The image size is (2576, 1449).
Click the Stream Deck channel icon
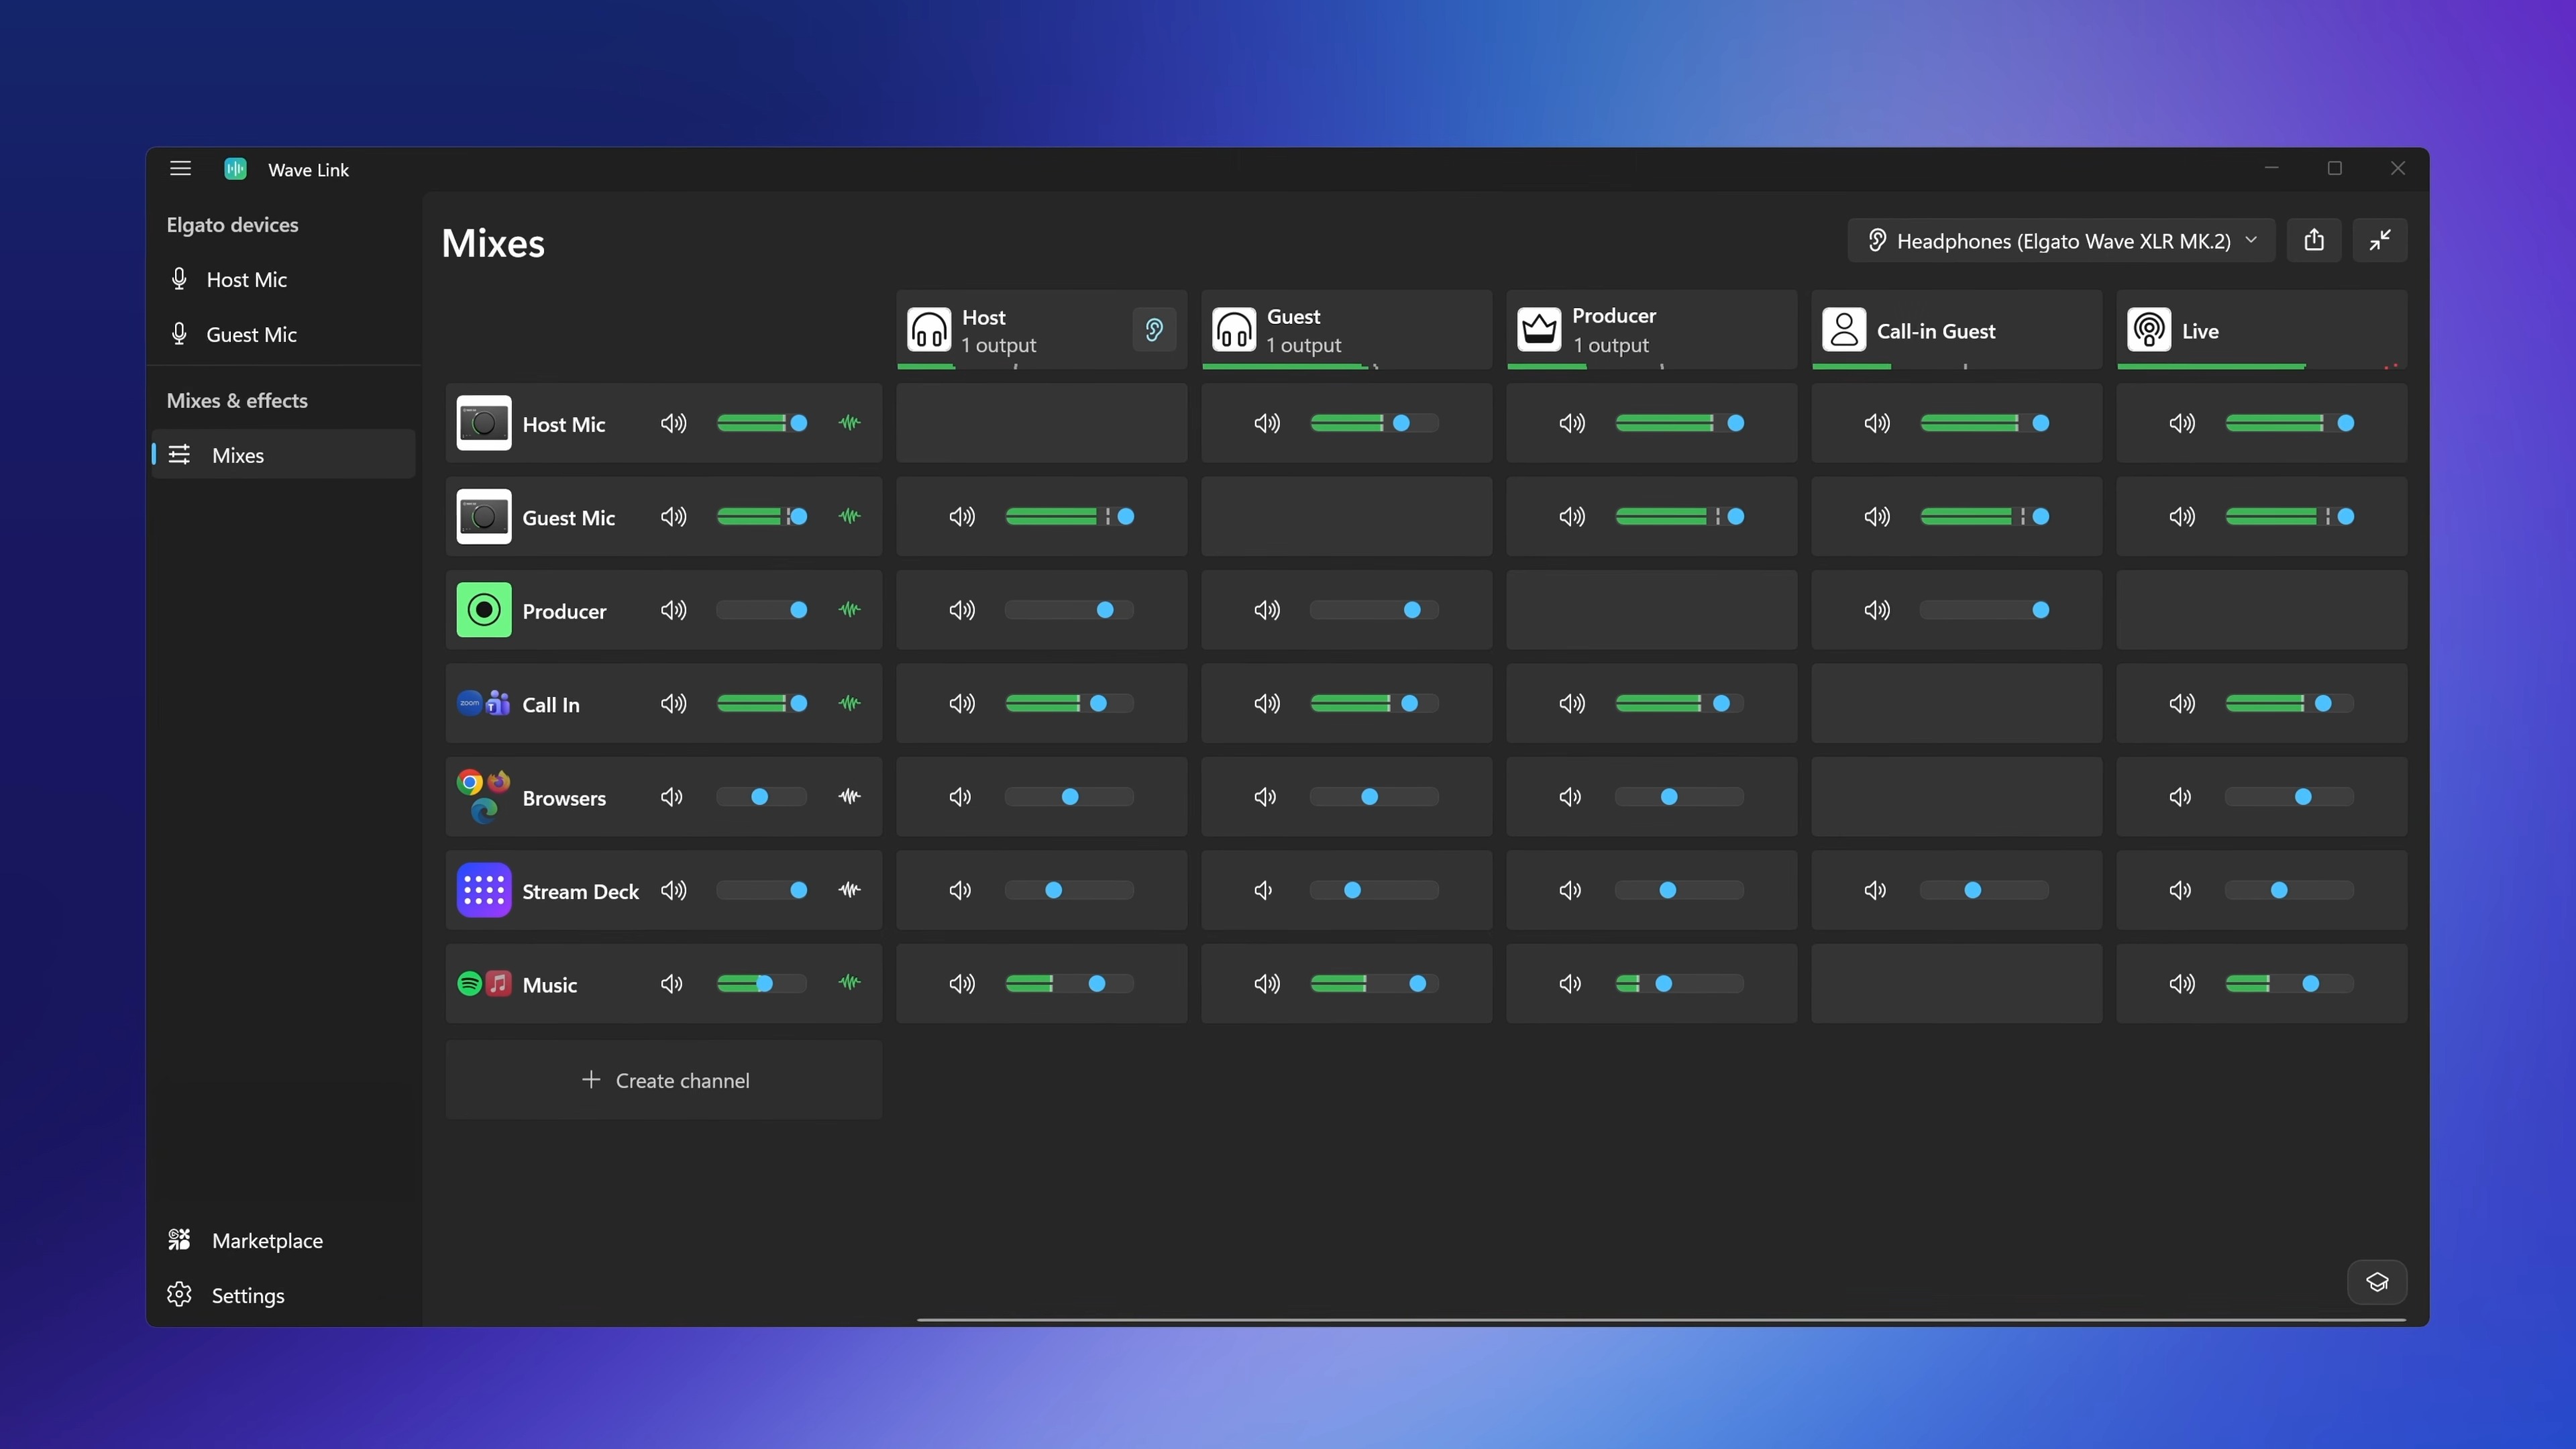pyautogui.click(x=483, y=890)
